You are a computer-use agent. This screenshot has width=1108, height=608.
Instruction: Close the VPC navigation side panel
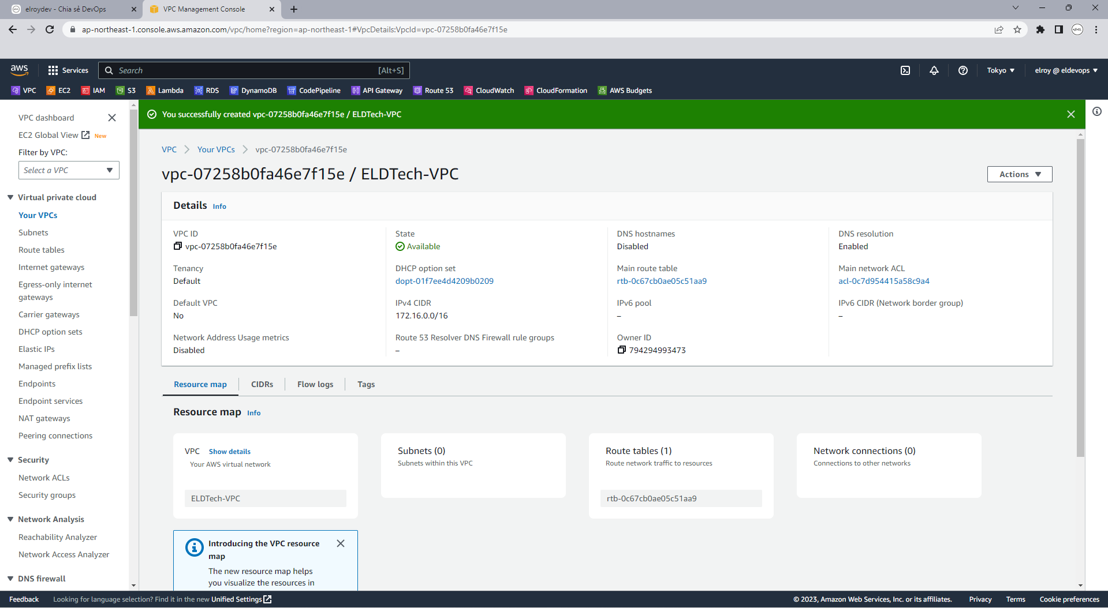pyautogui.click(x=112, y=118)
